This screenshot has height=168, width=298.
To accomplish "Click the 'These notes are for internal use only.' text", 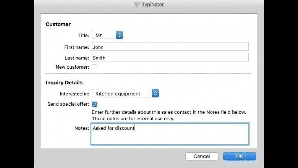I will [133, 119].
